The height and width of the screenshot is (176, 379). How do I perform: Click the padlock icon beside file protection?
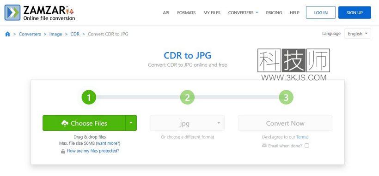63,151
